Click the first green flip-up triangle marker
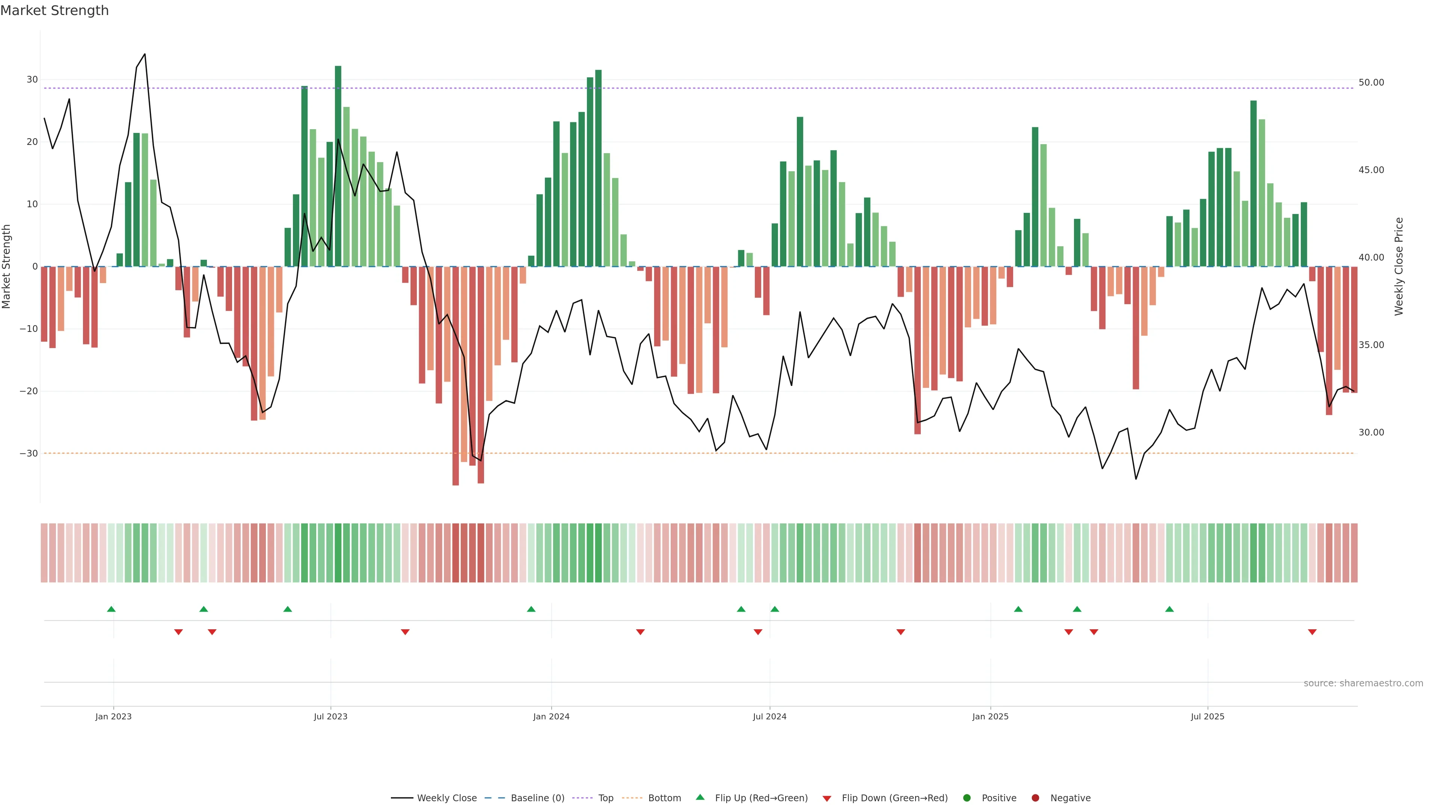This screenshot has width=1442, height=811. click(x=112, y=609)
